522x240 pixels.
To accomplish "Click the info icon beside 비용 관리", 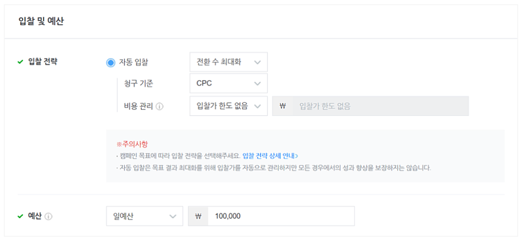I will pos(160,106).
